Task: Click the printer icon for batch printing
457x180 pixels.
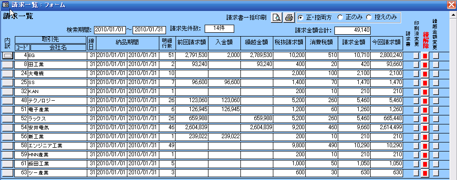Action: 289,18
